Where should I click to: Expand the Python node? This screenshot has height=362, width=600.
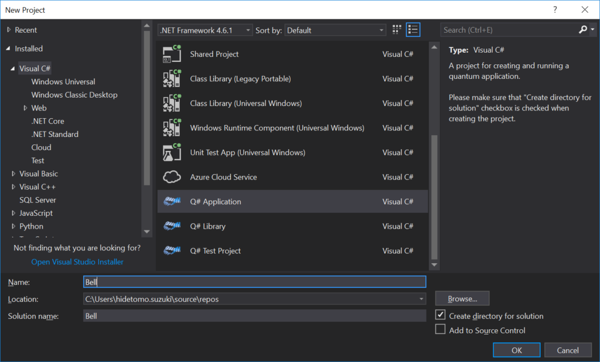pos(13,226)
